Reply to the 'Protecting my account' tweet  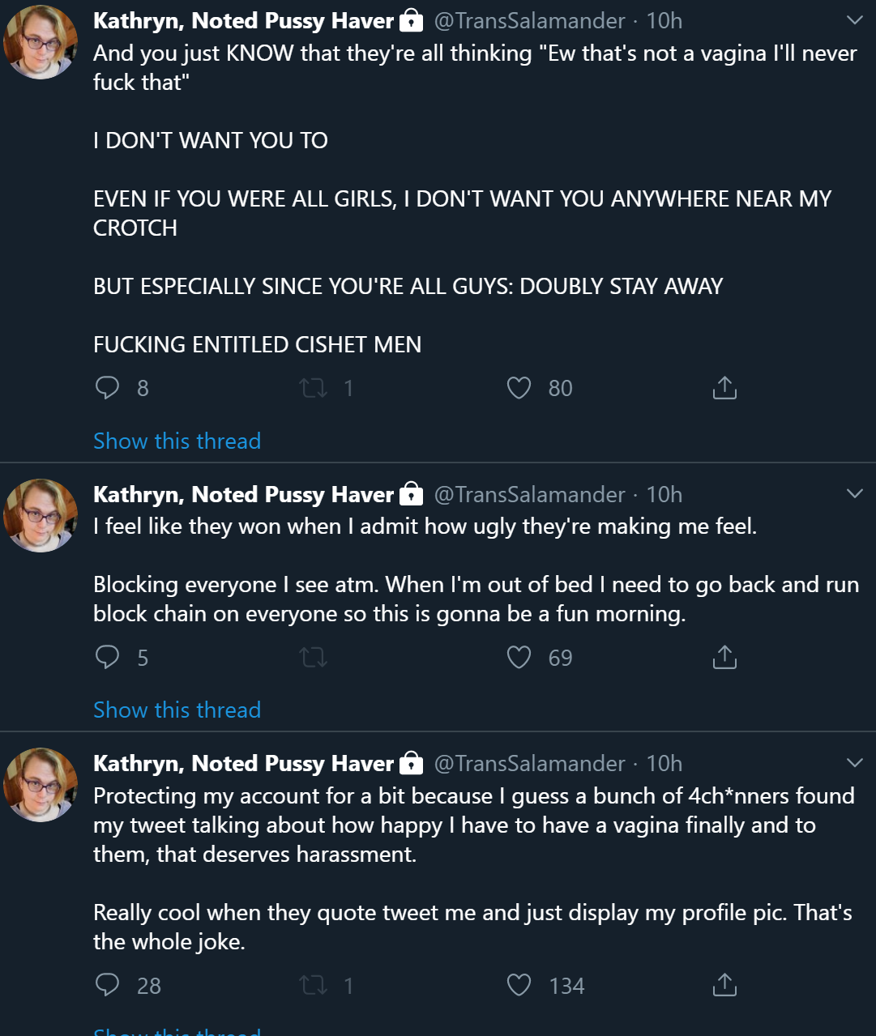click(x=108, y=985)
